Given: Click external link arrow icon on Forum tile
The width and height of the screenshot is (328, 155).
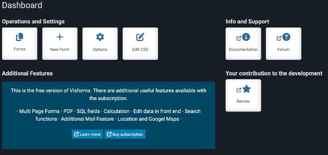Looking at the screenshot, I should coord(279,38).
